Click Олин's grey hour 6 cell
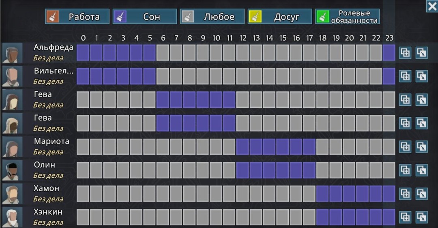 (x=163, y=170)
